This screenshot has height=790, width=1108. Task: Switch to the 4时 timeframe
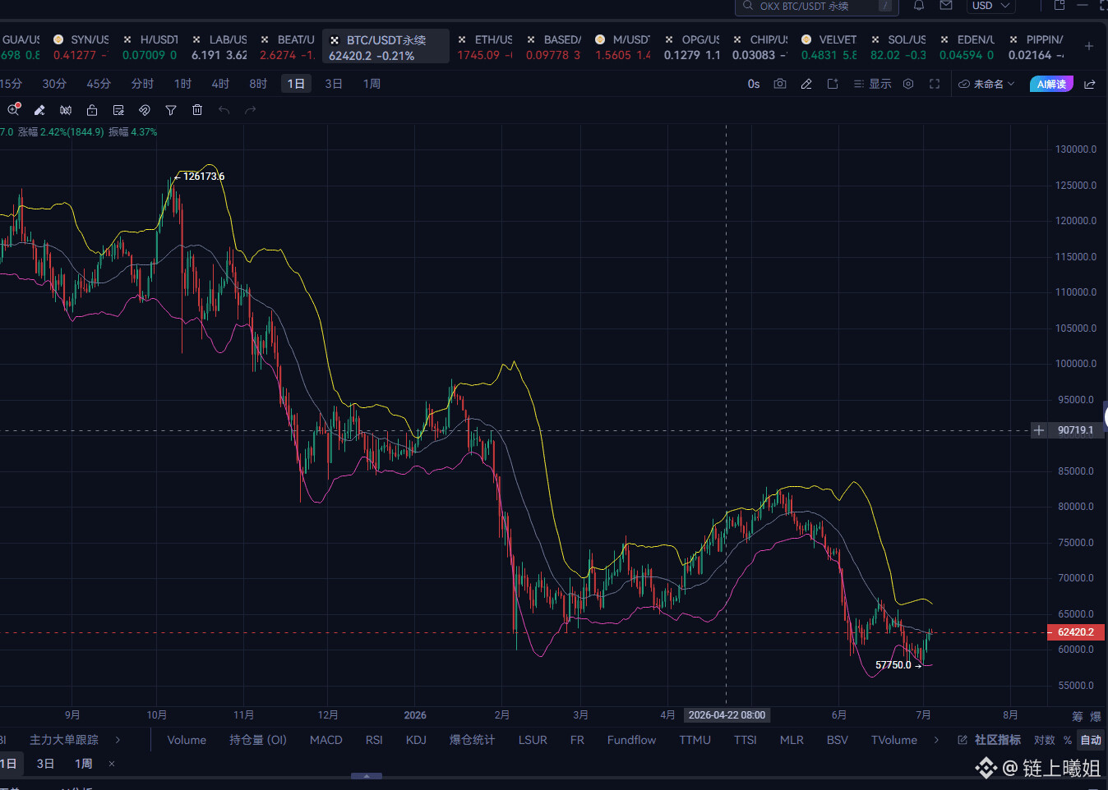[220, 84]
